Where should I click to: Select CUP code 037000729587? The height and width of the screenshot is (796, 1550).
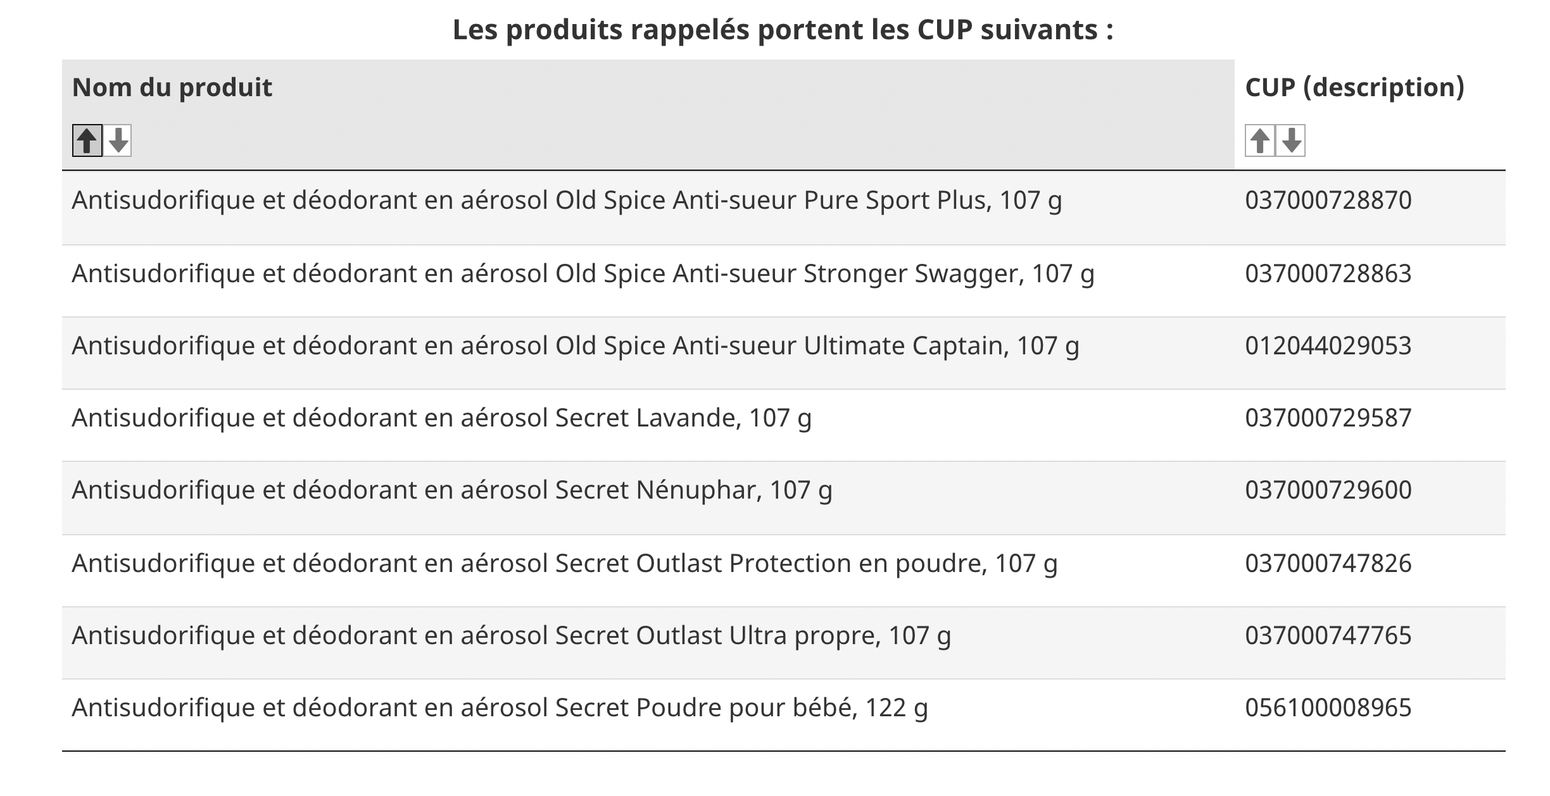(x=1328, y=418)
